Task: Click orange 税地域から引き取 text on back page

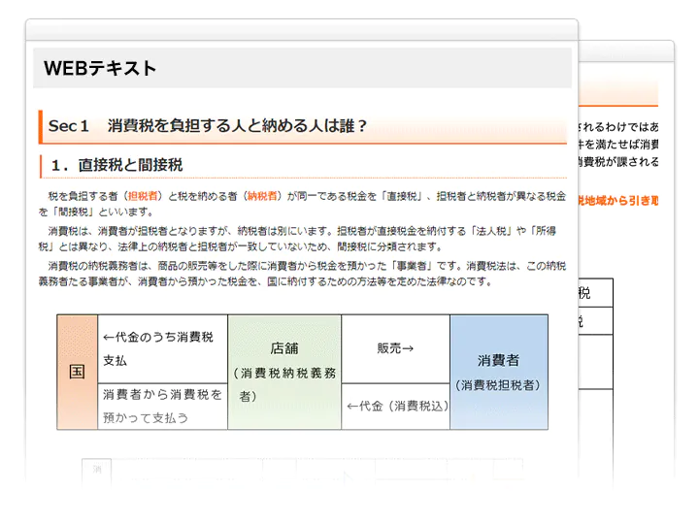Action: [x=618, y=201]
